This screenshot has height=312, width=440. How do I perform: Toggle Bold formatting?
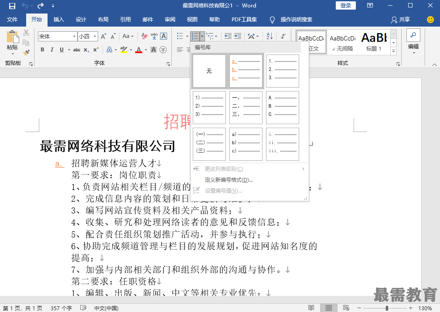point(42,50)
